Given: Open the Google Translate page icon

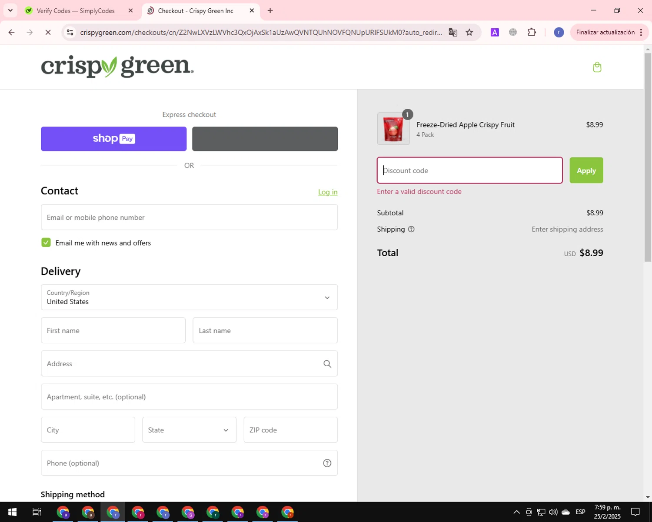Looking at the screenshot, I should pos(453,32).
